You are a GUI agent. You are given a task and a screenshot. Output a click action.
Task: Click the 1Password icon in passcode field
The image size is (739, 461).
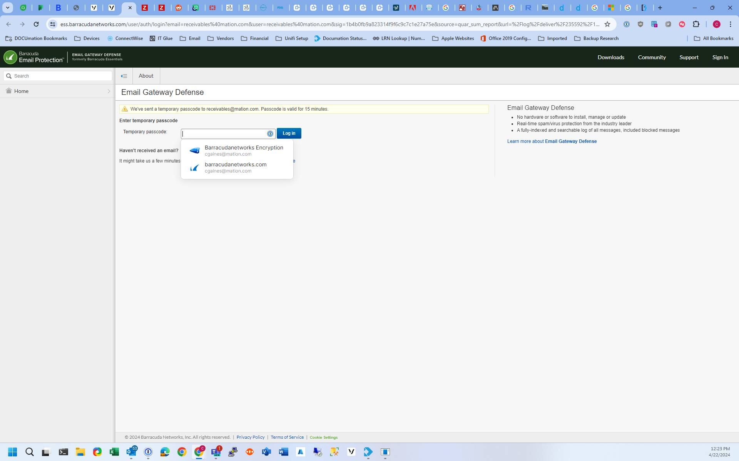tap(270, 134)
